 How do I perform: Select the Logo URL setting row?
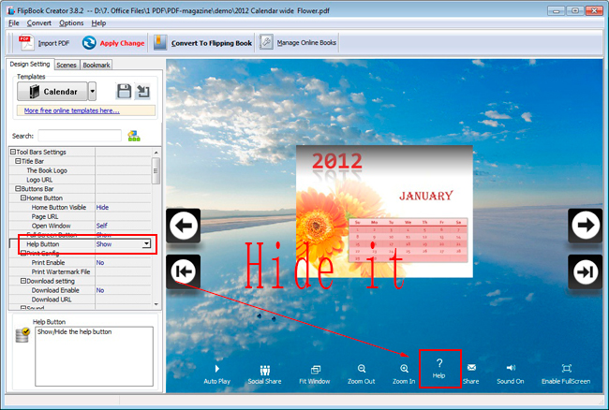pyautogui.click(x=80, y=180)
